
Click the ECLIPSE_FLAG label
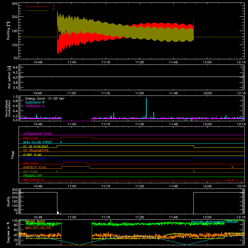[34, 159]
